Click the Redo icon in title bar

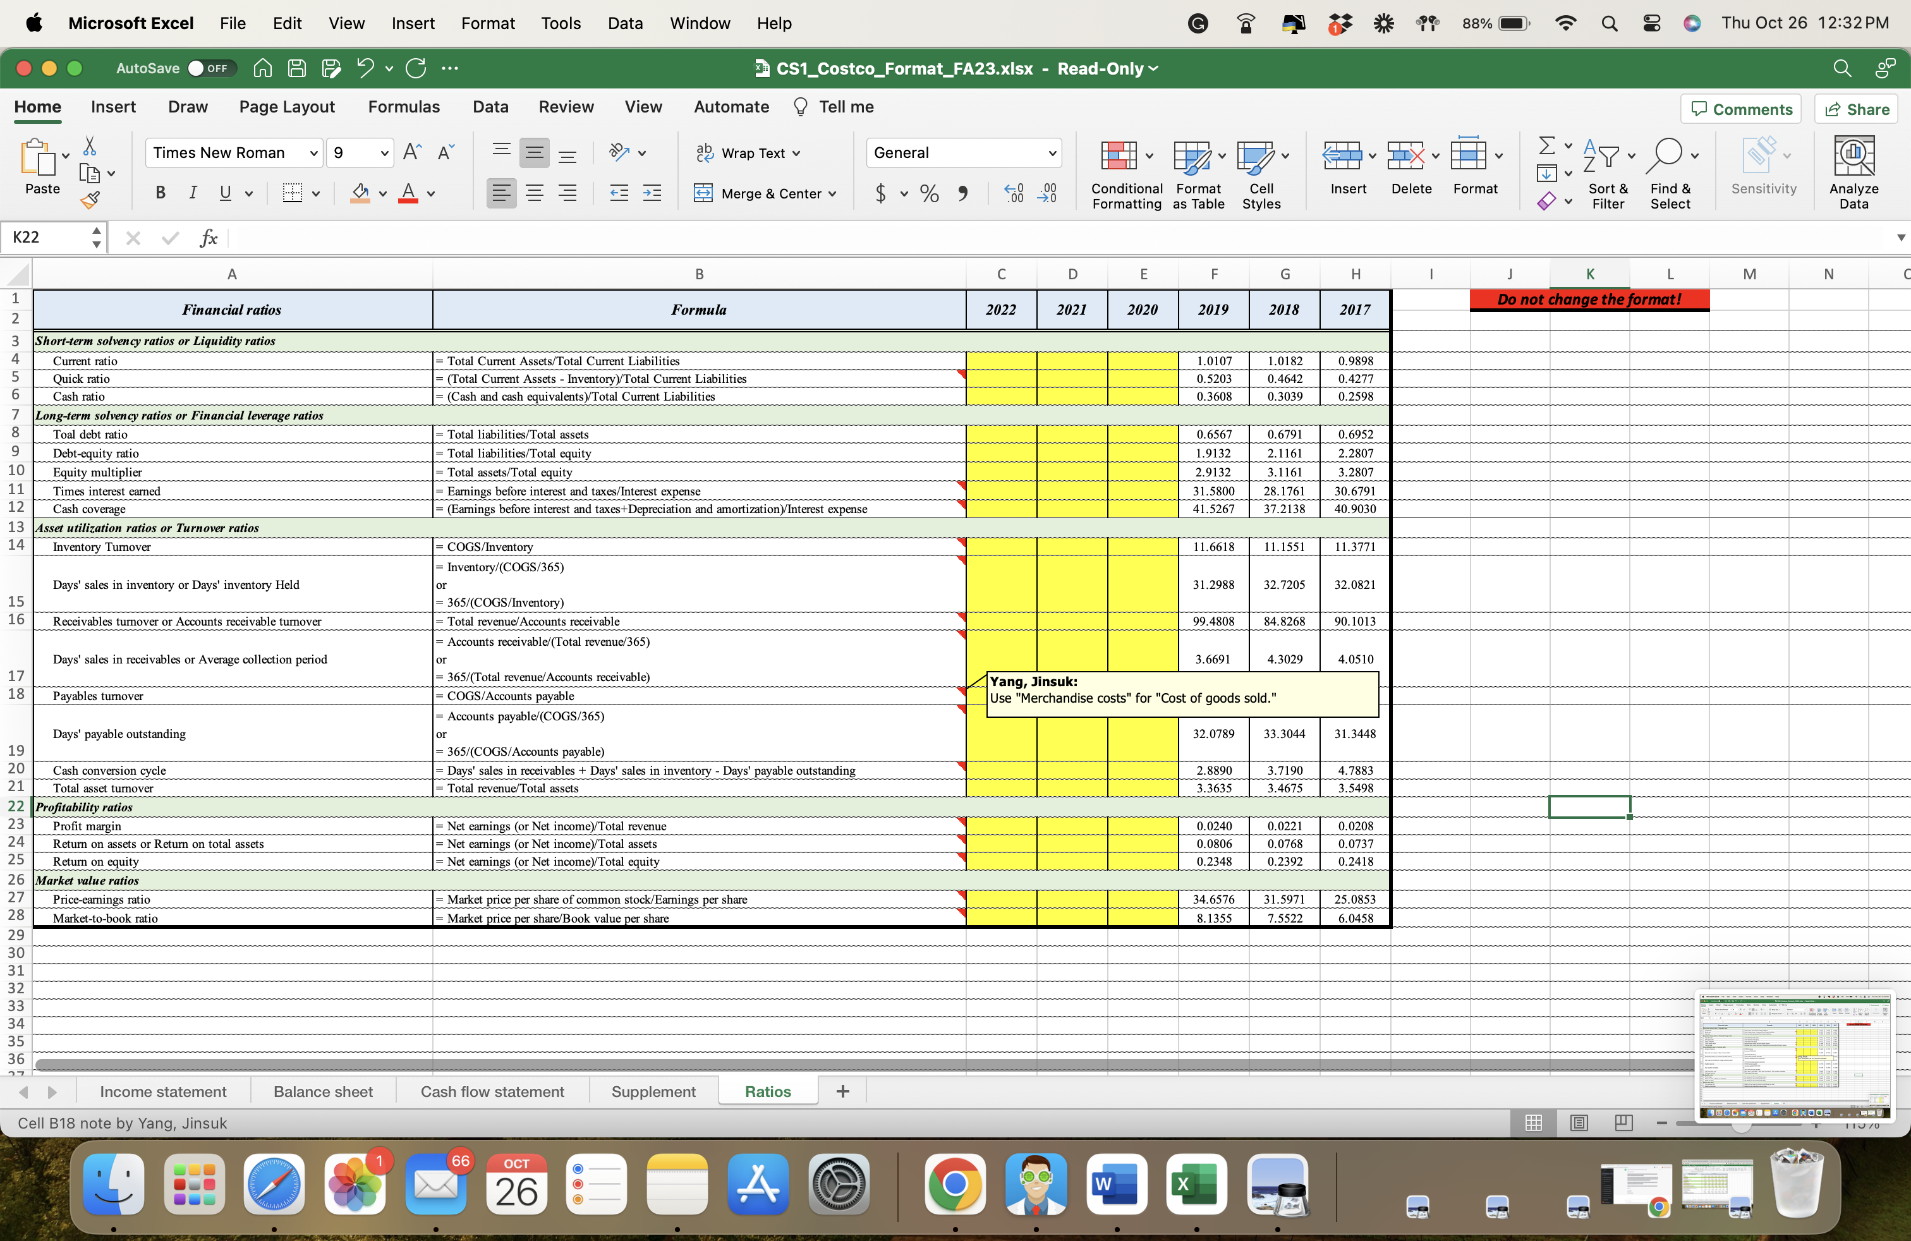(415, 68)
